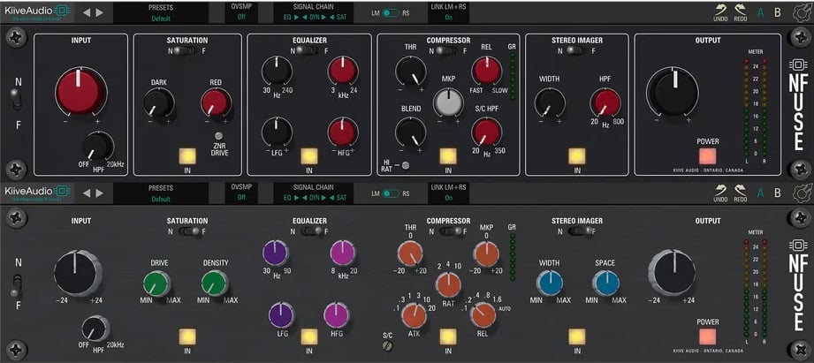Click DARK knob in top Saturation
Image resolution: width=814 pixels, height=363 pixels.
point(158,102)
